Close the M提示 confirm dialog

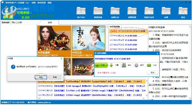62,58
